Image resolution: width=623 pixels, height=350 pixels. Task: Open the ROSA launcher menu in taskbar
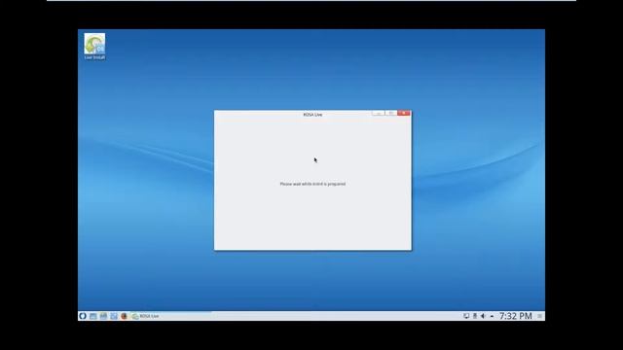(82, 316)
